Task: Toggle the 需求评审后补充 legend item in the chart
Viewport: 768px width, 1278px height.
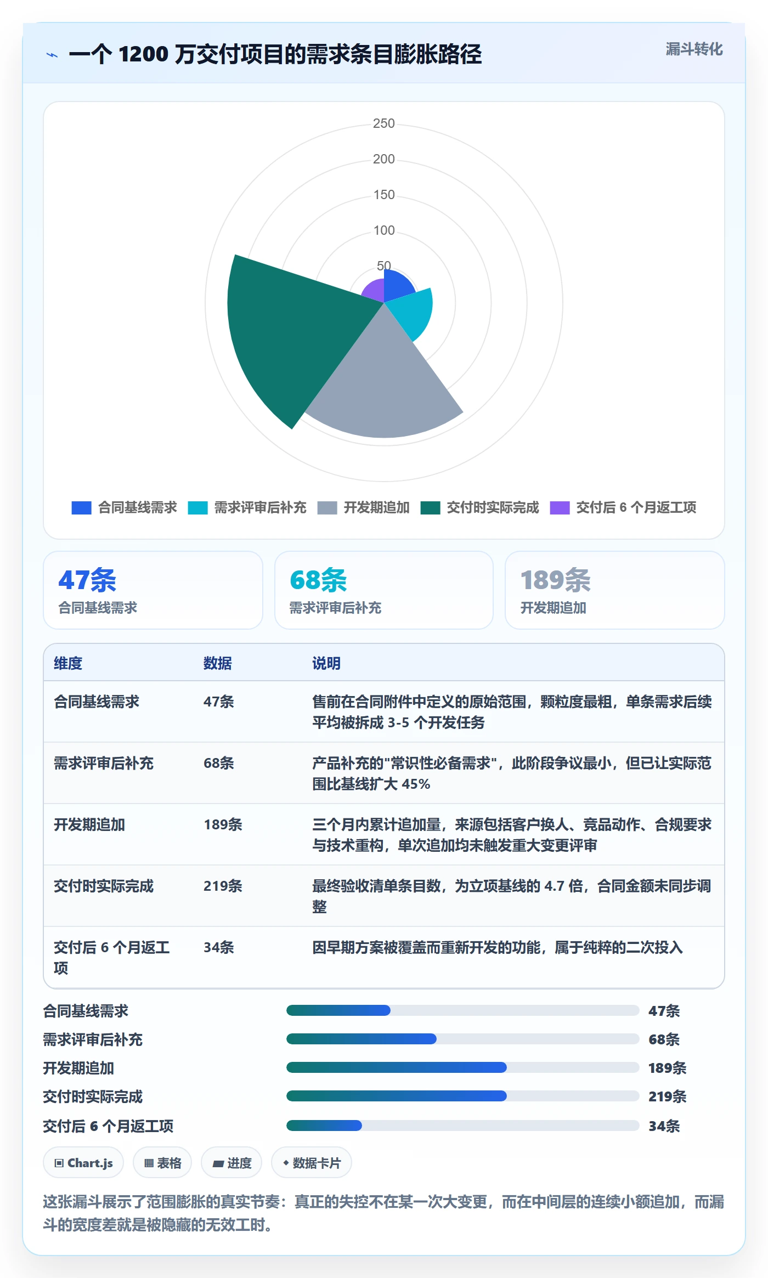Action: point(247,507)
